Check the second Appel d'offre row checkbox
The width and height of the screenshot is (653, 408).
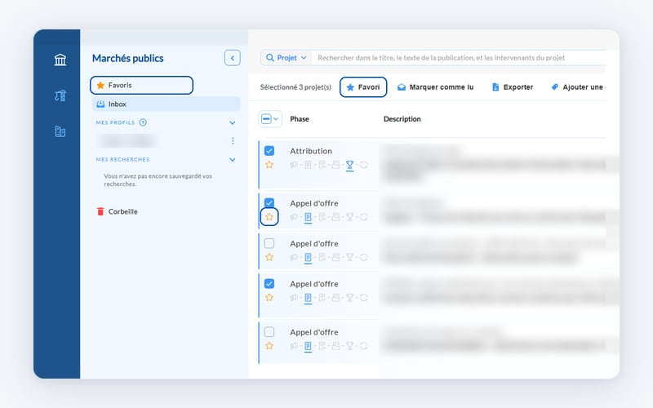[269, 243]
